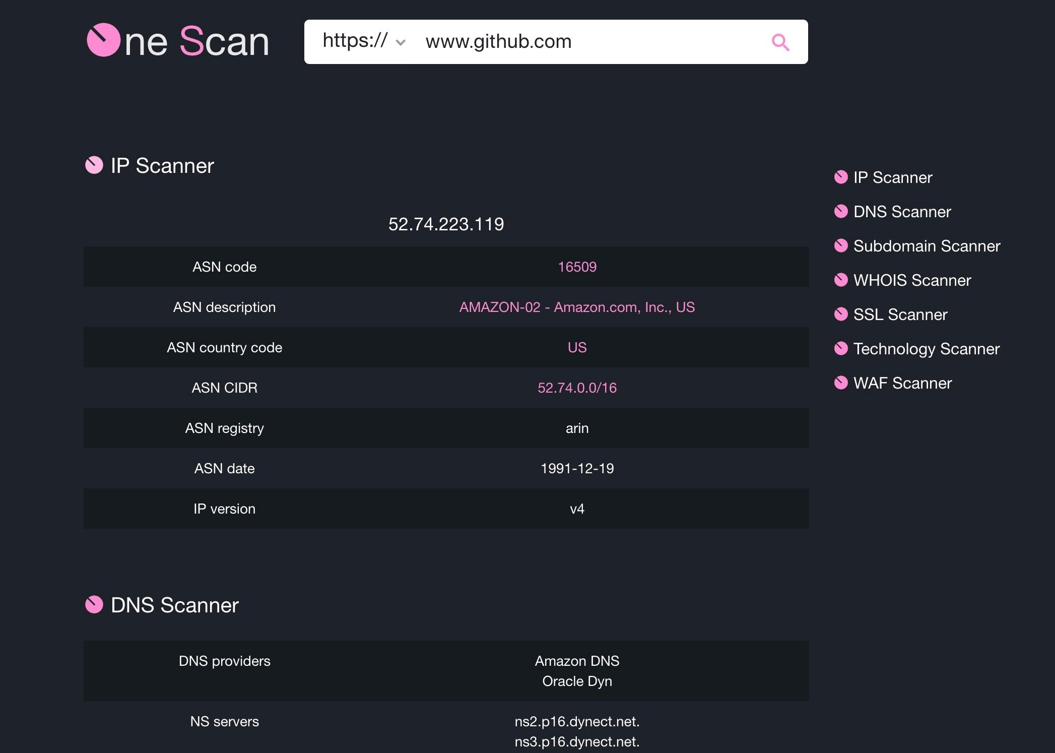Click the One Scan logo icon

click(104, 40)
